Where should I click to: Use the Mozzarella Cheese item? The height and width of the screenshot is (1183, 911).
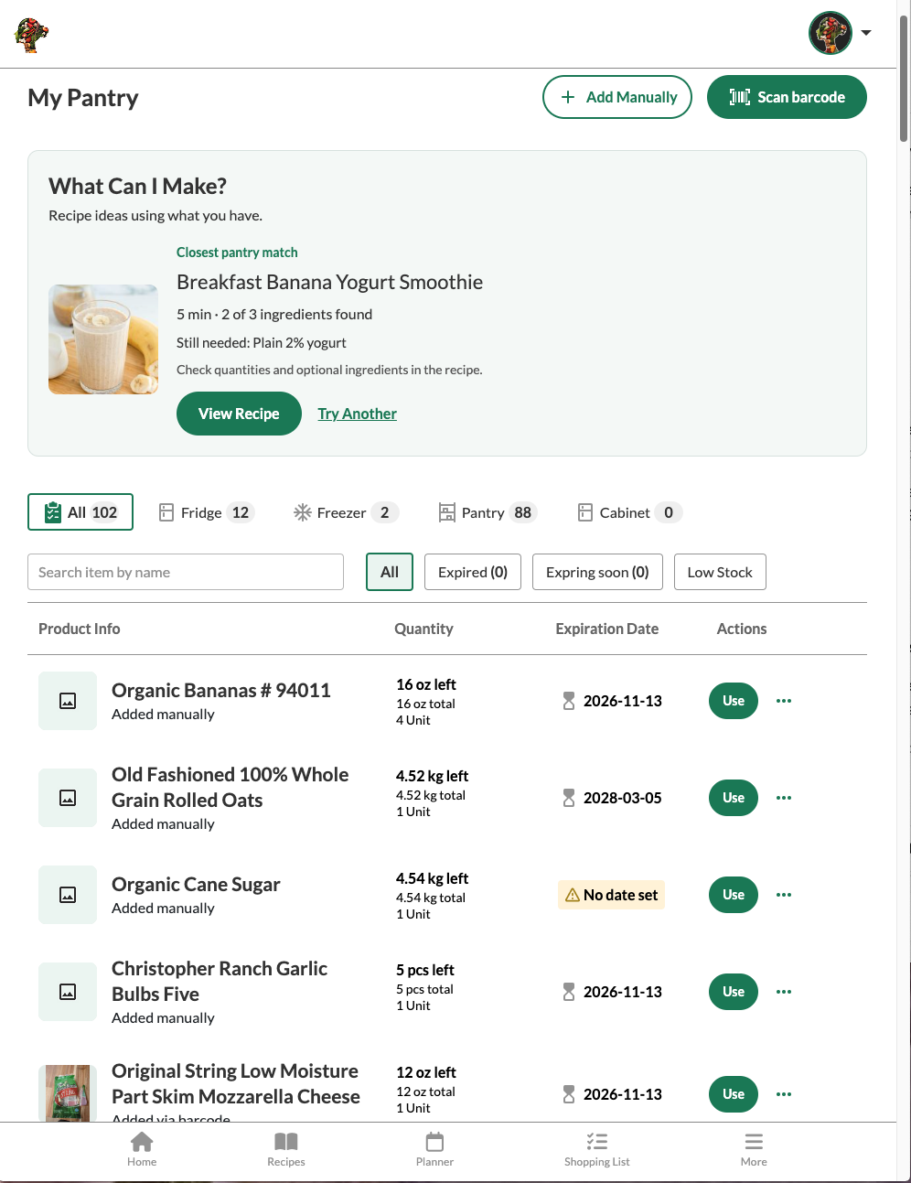click(734, 1094)
